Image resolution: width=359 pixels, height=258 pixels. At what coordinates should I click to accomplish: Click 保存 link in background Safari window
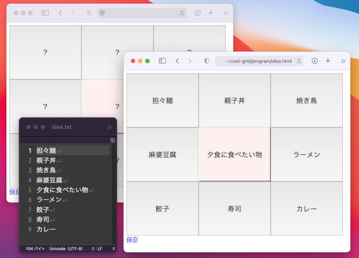coord(14,192)
